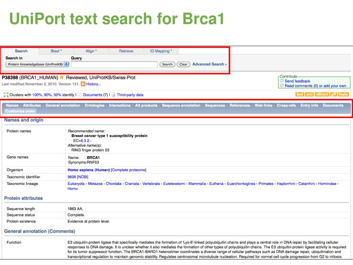Open taxonomic identifier 9606 link

[x=72, y=177]
